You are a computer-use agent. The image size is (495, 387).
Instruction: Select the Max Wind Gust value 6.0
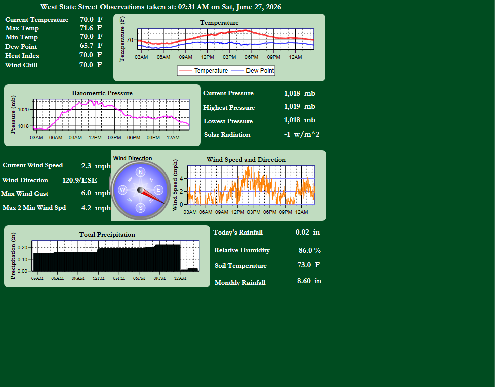86,193
